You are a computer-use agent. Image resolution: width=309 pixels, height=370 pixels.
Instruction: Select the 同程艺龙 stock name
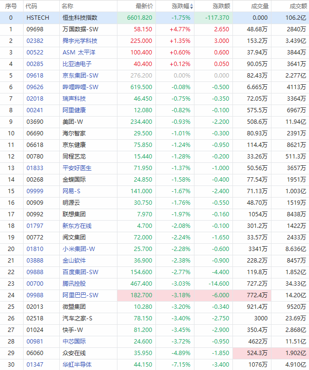pyautogui.click(x=74, y=157)
